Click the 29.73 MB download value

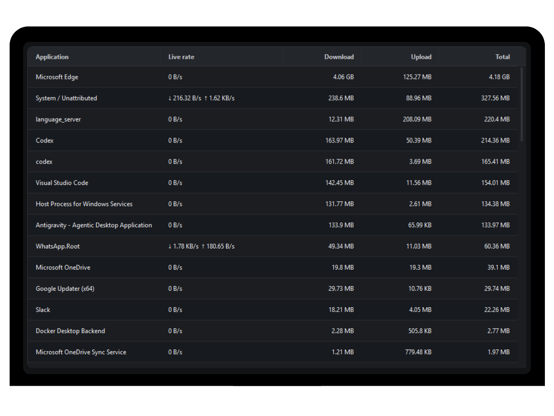341,289
